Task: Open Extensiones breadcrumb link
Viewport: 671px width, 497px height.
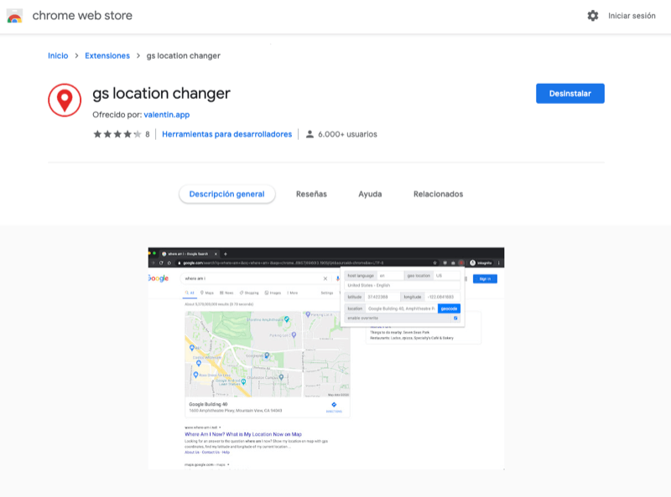Action: [x=107, y=55]
